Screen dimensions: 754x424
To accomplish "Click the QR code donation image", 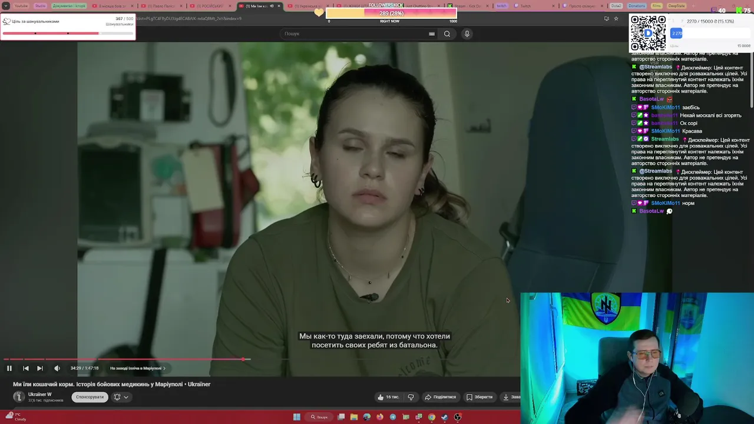I will tap(648, 32).
